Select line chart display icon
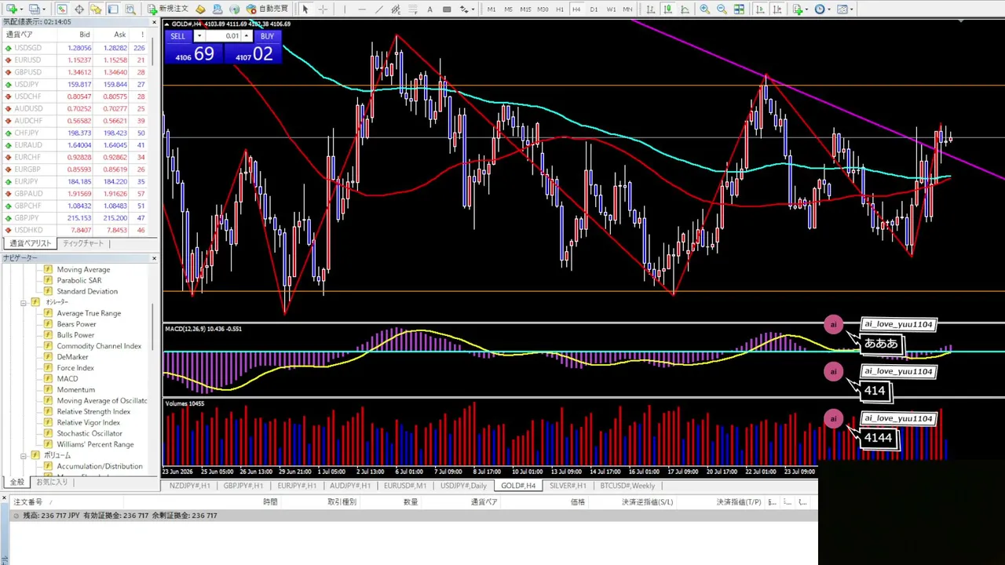 click(x=685, y=9)
